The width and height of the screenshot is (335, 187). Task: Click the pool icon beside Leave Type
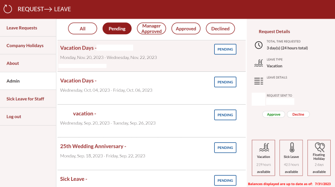tap(258, 63)
